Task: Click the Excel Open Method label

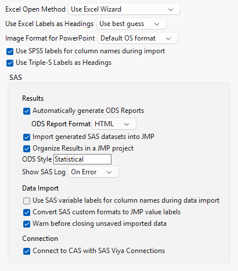Action: coord(35,9)
